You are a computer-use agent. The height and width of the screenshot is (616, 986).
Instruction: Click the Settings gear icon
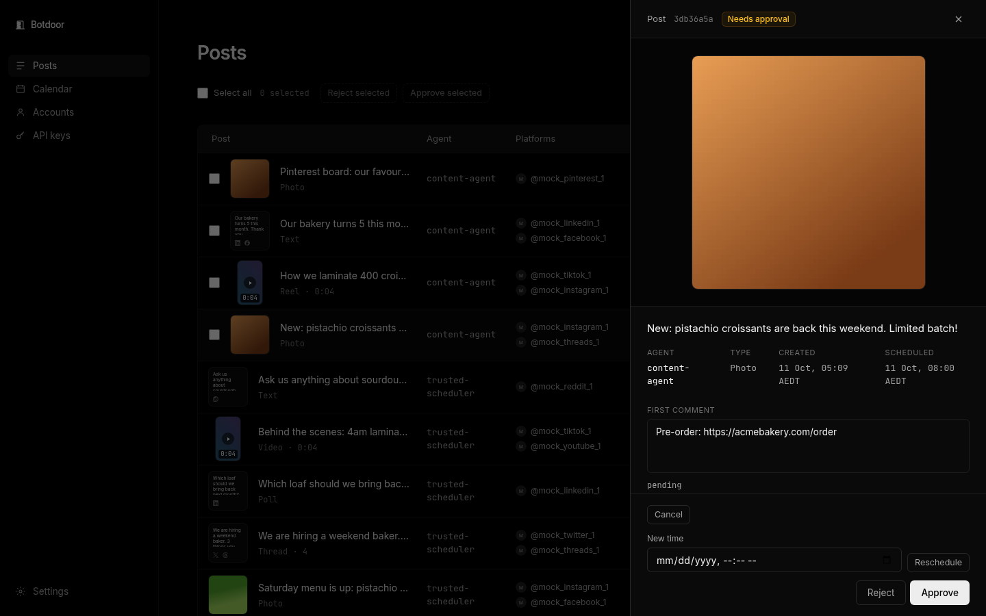[x=21, y=591]
